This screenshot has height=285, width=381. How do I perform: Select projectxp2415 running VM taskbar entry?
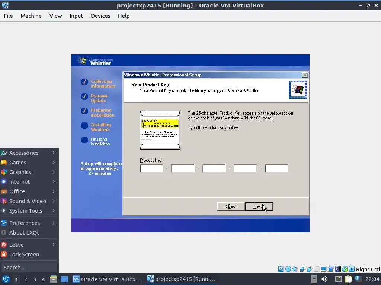tap(181, 279)
